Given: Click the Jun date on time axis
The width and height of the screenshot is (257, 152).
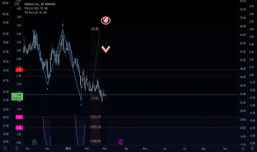Looking at the screenshot, I should tap(165, 149).
